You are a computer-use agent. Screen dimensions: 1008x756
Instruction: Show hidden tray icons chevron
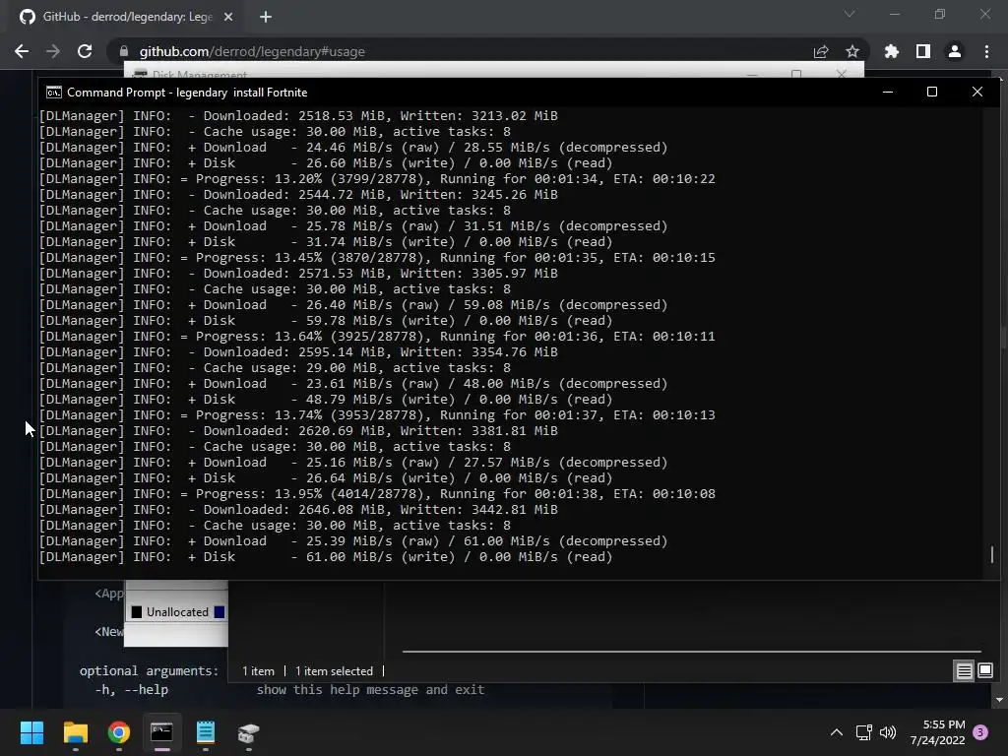(x=837, y=732)
